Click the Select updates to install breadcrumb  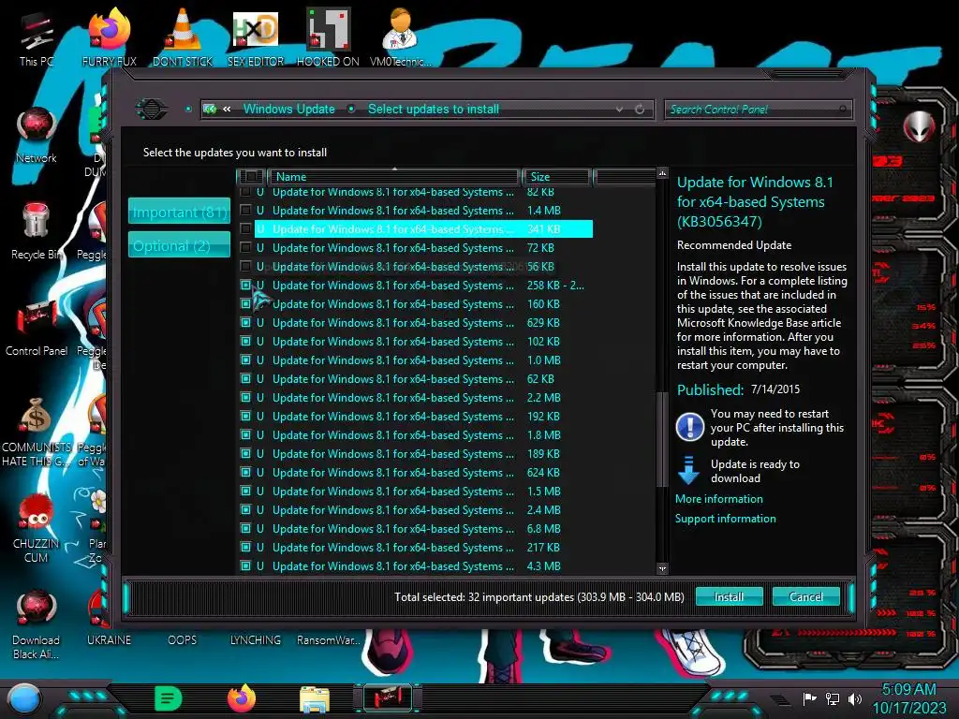[x=434, y=110]
